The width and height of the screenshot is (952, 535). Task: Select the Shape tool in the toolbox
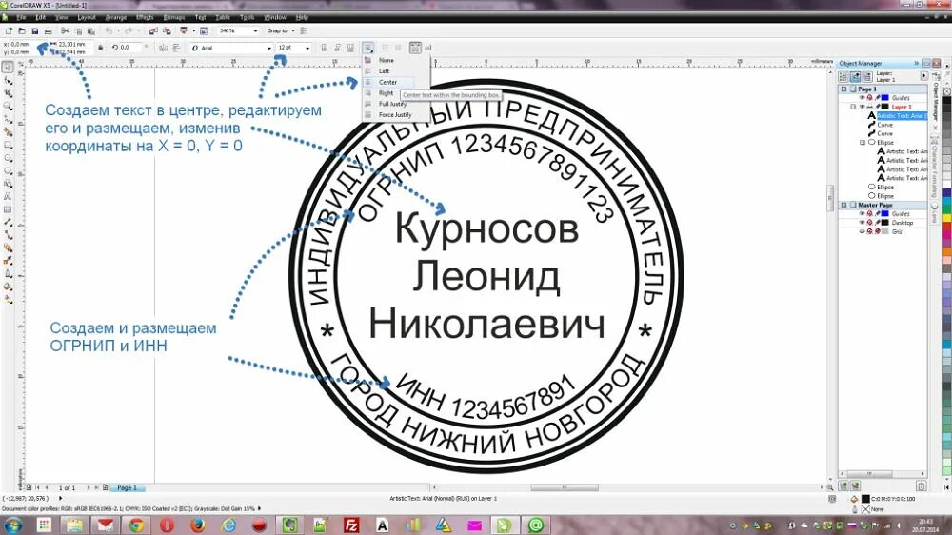8,80
